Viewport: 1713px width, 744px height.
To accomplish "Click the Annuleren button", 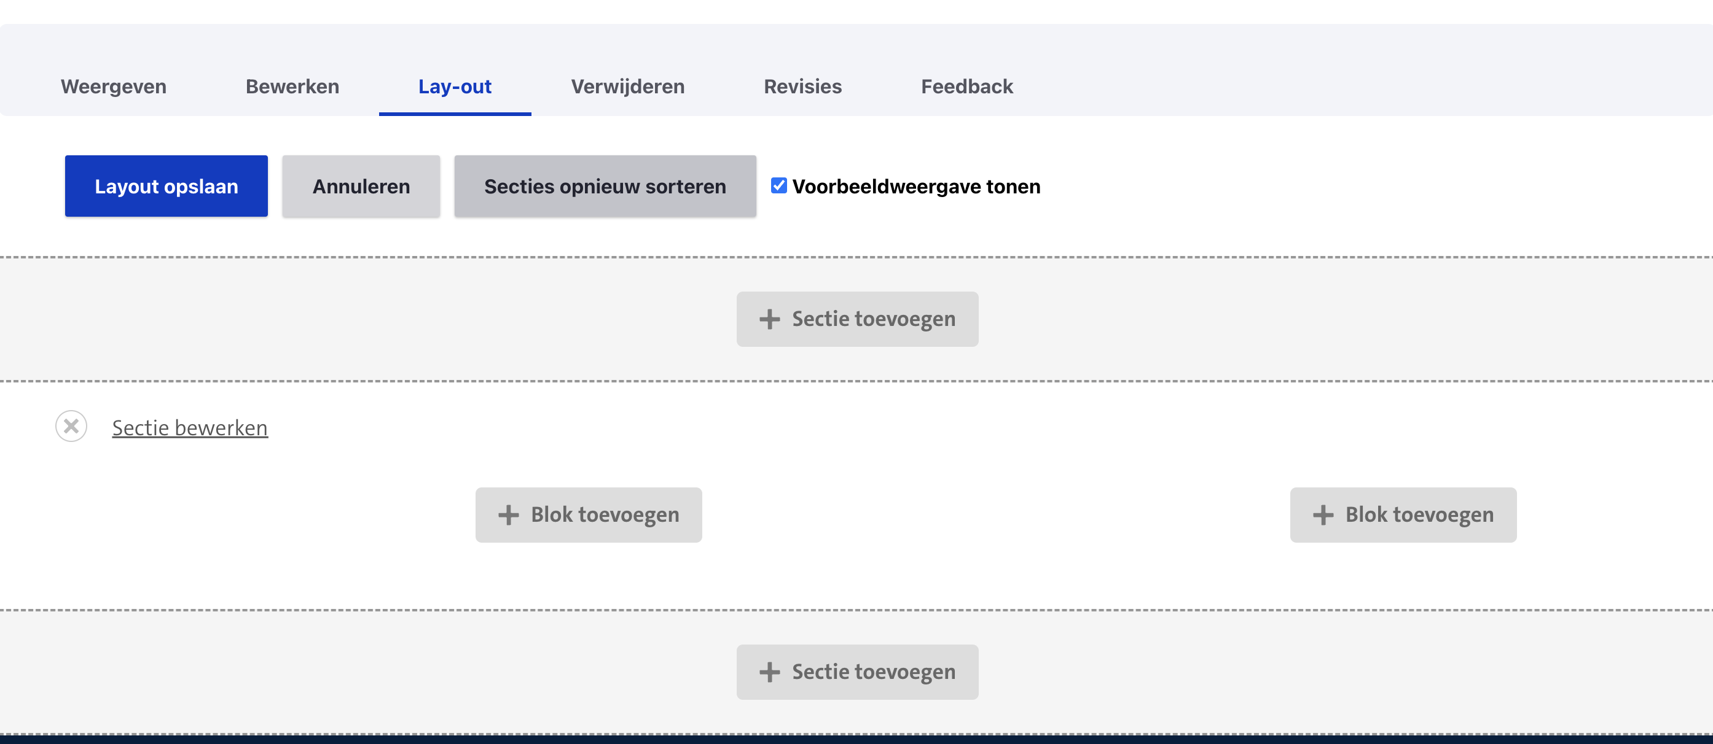I will click(361, 186).
